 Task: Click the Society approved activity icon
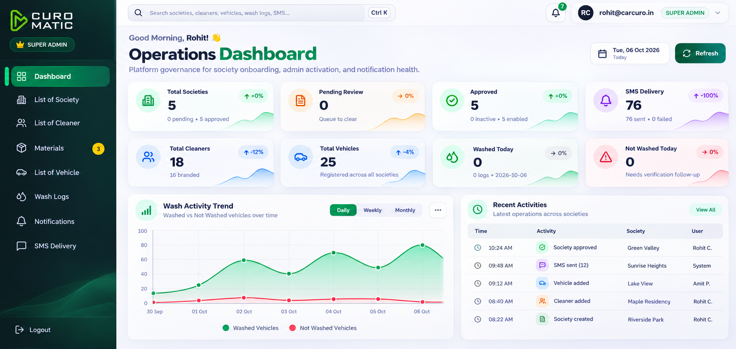(x=542, y=247)
